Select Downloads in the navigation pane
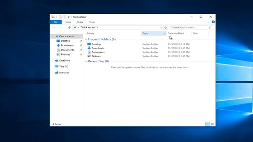The width and height of the screenshot is (253, 142). click(67, 45)
